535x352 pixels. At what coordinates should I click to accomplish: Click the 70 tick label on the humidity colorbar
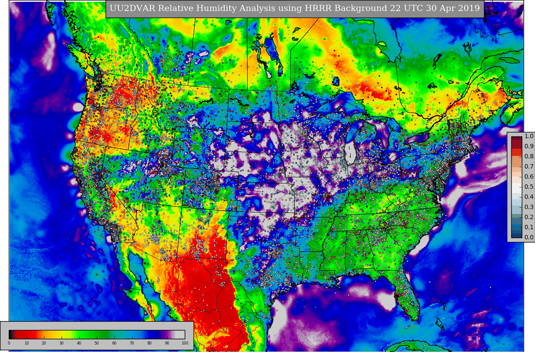132,343
